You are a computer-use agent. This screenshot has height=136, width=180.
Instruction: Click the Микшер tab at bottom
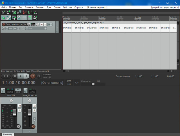7,134
